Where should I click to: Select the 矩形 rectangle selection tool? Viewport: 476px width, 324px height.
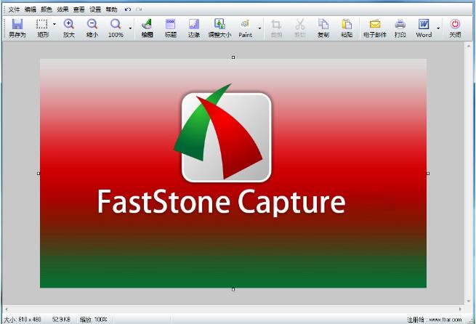coord(43,28)
